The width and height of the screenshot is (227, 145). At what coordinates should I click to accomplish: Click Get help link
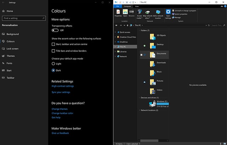click(56, 117)
